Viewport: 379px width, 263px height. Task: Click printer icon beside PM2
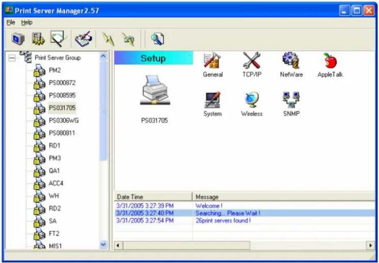point(39,70)
